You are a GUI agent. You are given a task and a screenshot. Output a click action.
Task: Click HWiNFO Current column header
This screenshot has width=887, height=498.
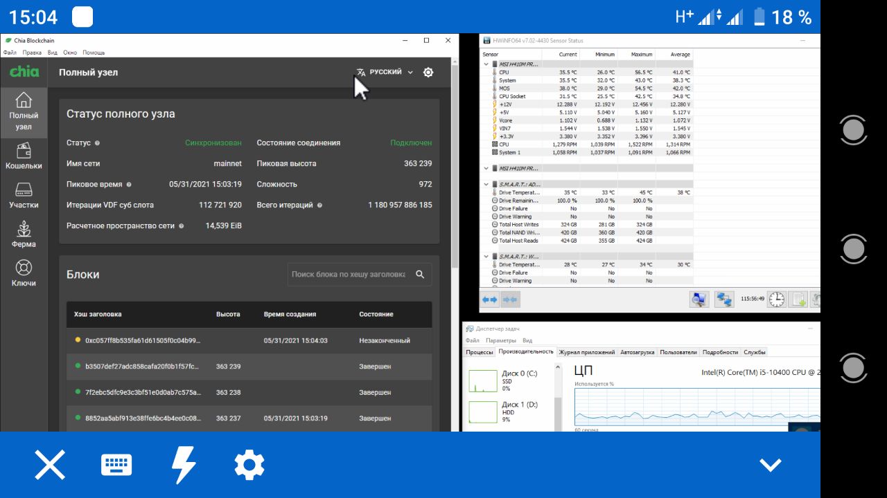point(568,54)
